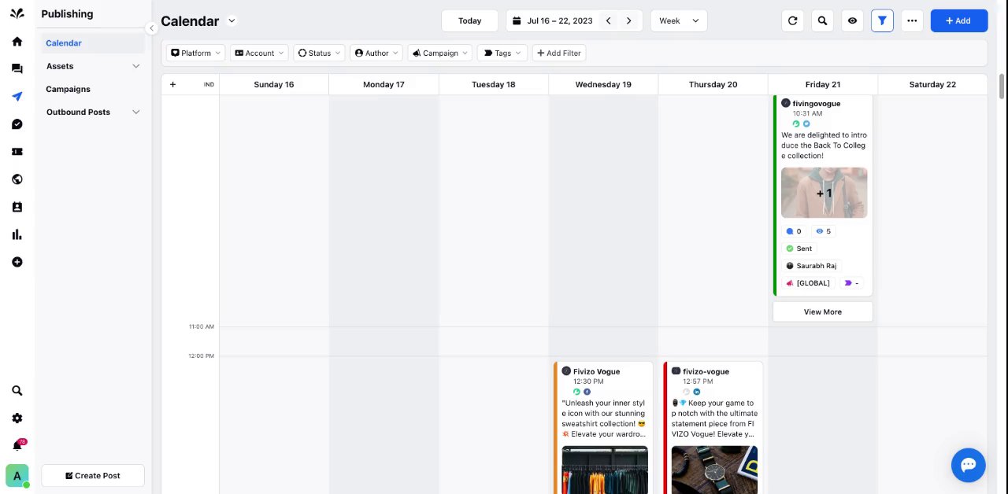Open the live chat support bubble

969,464
